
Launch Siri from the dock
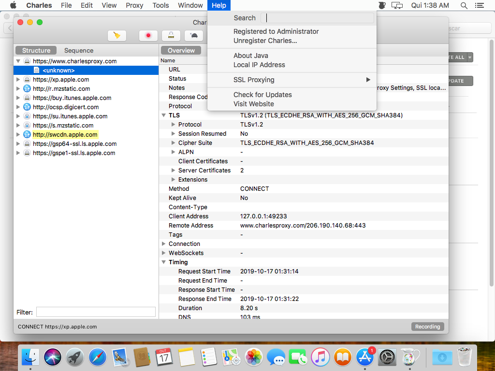click(53, 357)
